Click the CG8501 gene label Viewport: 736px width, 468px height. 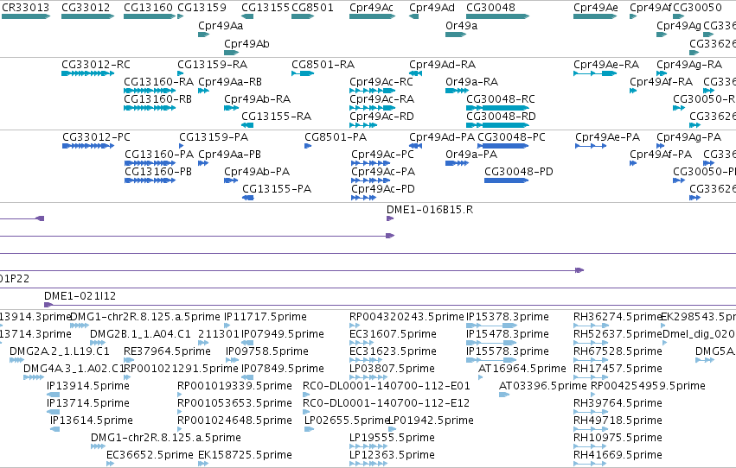click(x=312, y=8)
